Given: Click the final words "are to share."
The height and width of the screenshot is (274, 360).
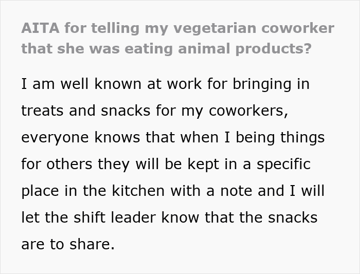Looking at the screenshot, I should click(x=68, y=244).
